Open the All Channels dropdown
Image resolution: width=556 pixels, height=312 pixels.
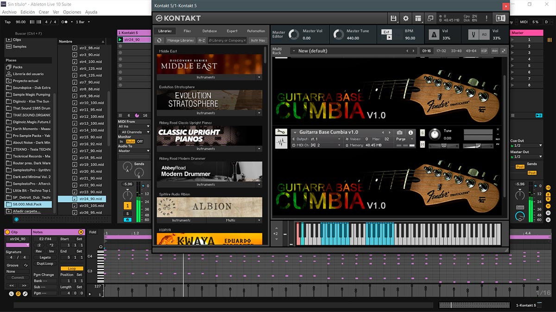pos(134,132)
